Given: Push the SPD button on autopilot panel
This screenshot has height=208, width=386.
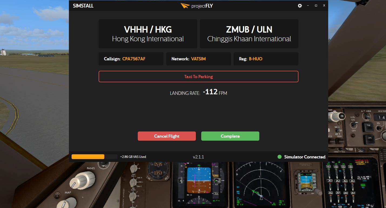Looking at the screenshot, I should click(368, 140).
